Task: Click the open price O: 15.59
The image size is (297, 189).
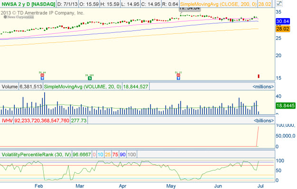Action: [89, 4]
